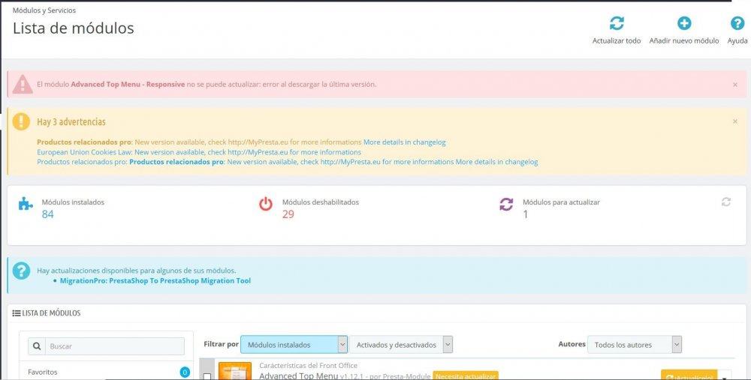Open the last More details in changelog link
Image resolution: width=751 pixels, height=380 pixels.
pyautogui.click(x=496, y=162)
